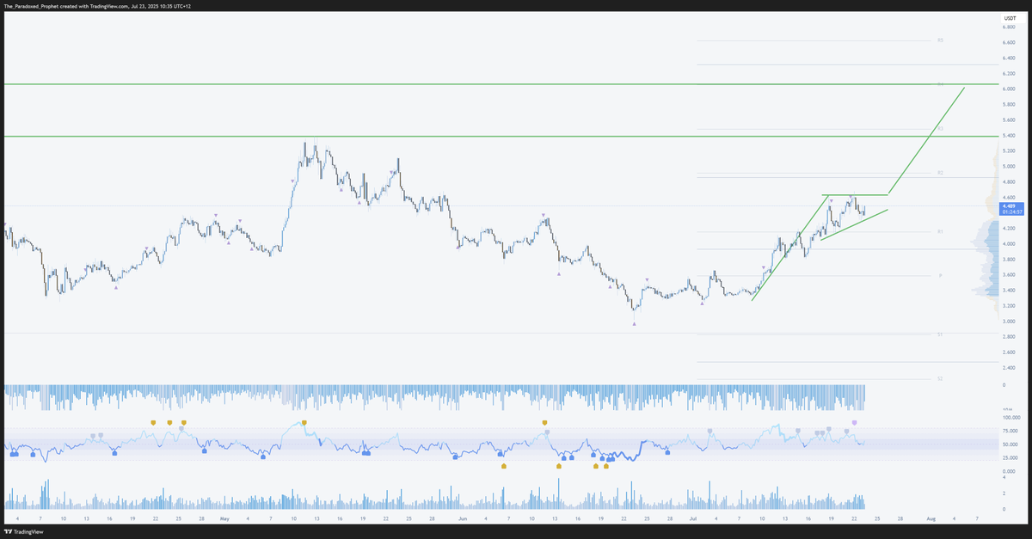Screen dimensions: 1032x539
Task: Click the 100.000 oscillator axis label
Action: [1010, 417]
